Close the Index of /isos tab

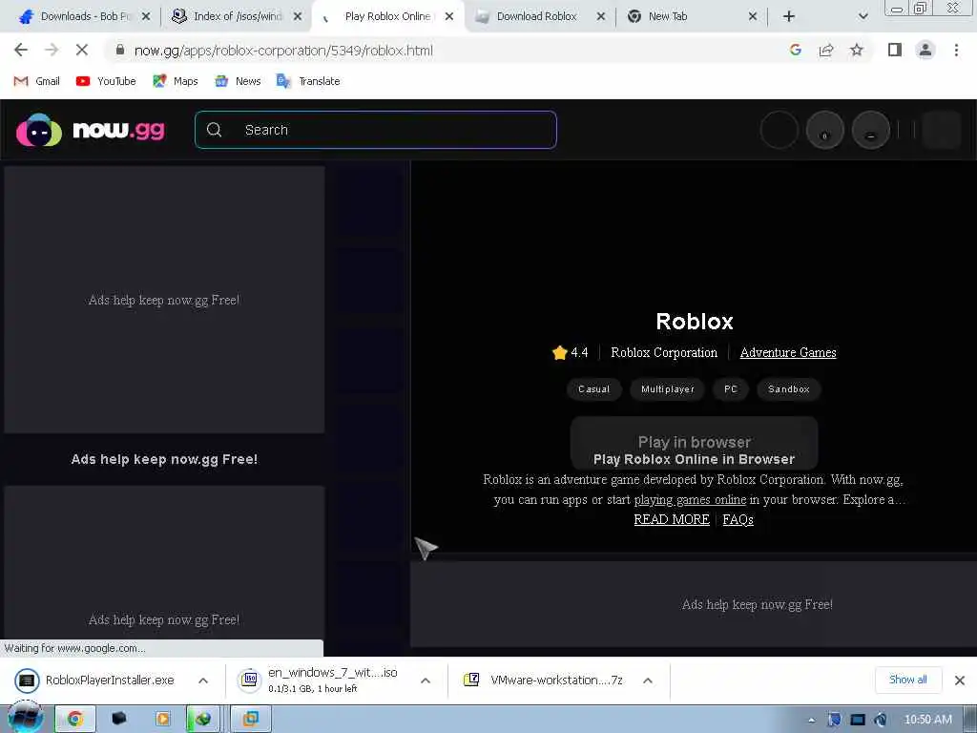point(298,16)
